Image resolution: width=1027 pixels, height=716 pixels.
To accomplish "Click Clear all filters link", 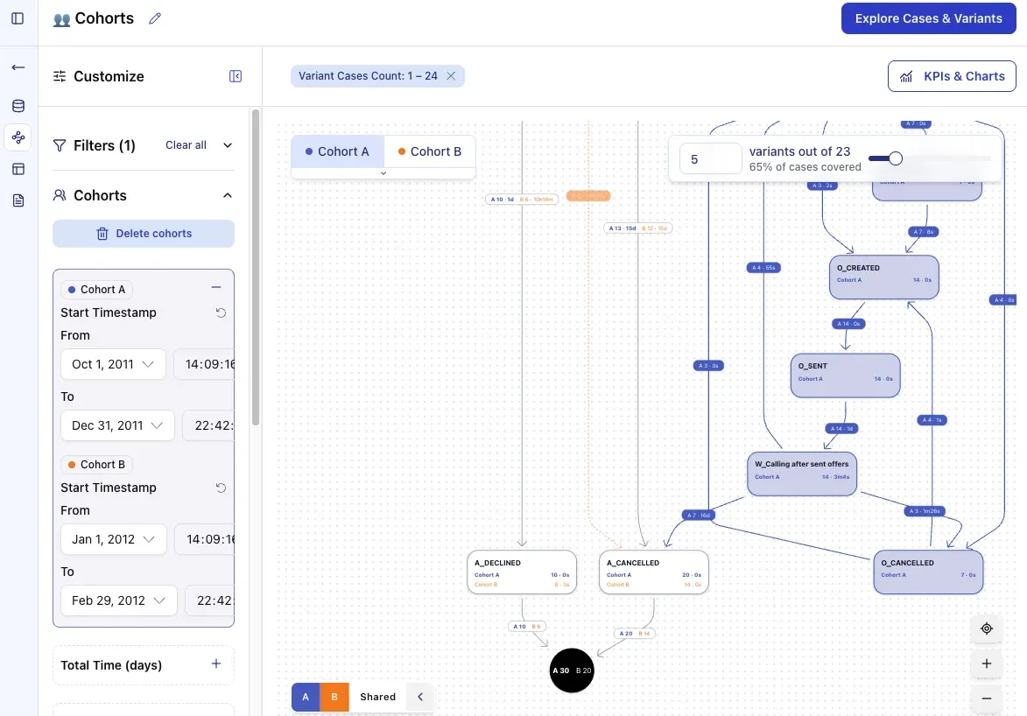I will [x=186, y=145].
